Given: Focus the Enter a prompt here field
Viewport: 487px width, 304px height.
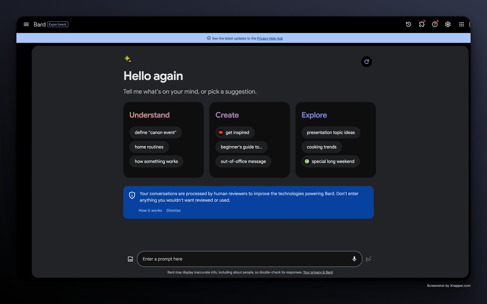Looking at the screenshot, I should (250, 259).
